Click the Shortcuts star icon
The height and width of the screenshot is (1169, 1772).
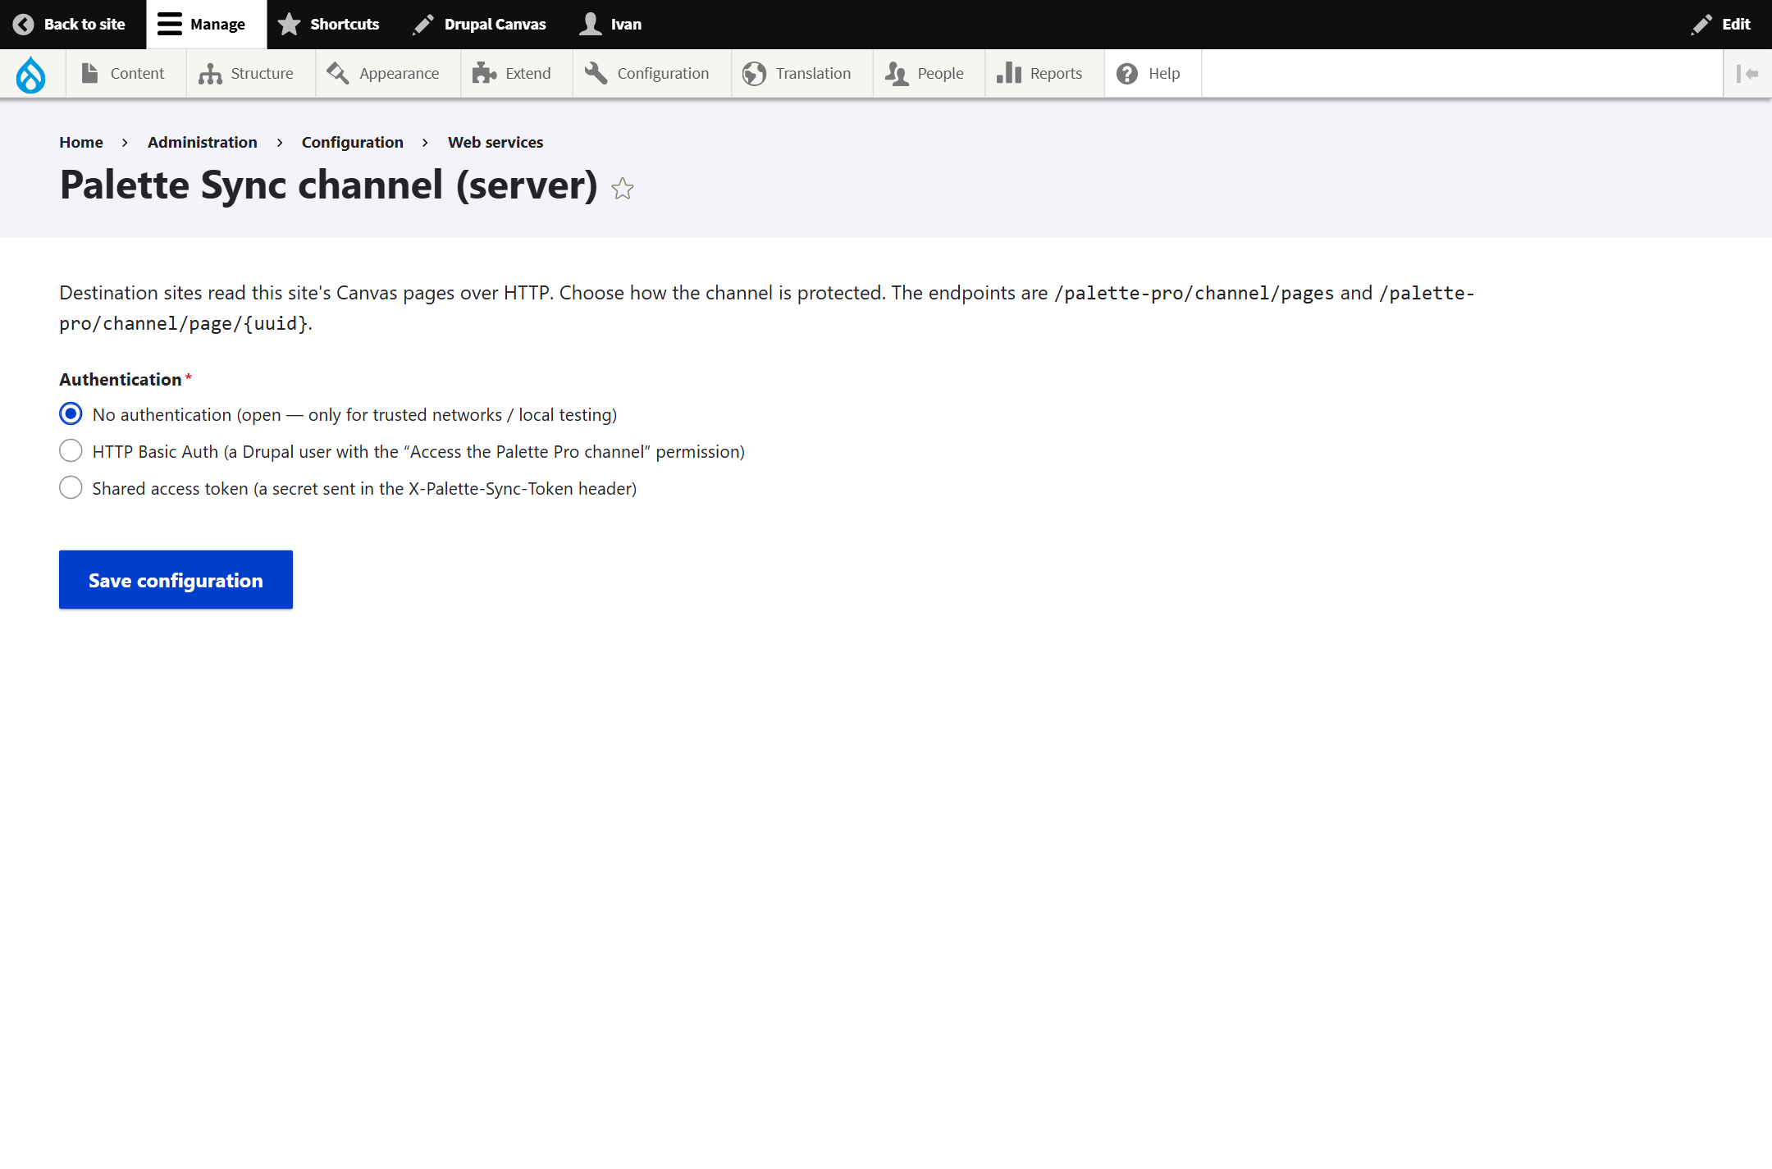tap(289, 25)
